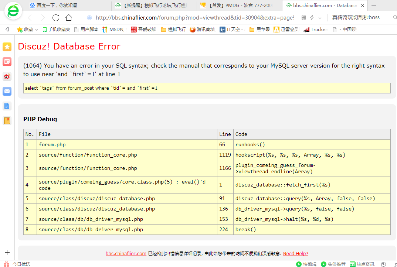This screenshot has height=267, width=397.
Task: Click the accelerator icon in status bar
Action: [384, 264]
